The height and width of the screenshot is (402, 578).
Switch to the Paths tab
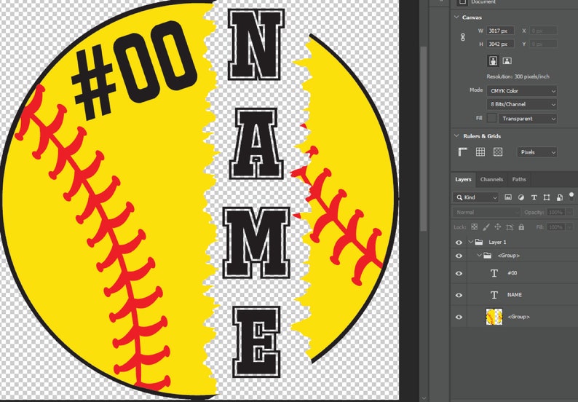pos(519,179)
